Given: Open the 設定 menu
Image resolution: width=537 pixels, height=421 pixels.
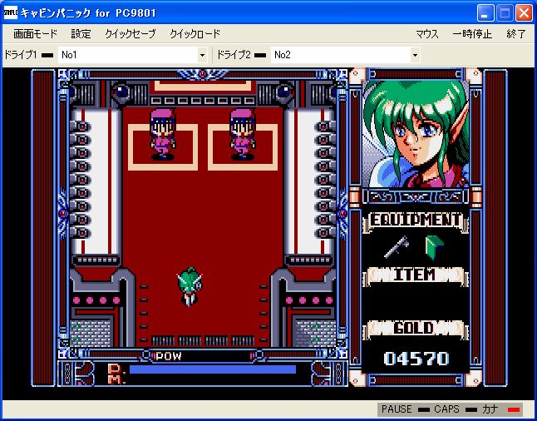Looking at the screenshot, I should (x=81, y=34).
